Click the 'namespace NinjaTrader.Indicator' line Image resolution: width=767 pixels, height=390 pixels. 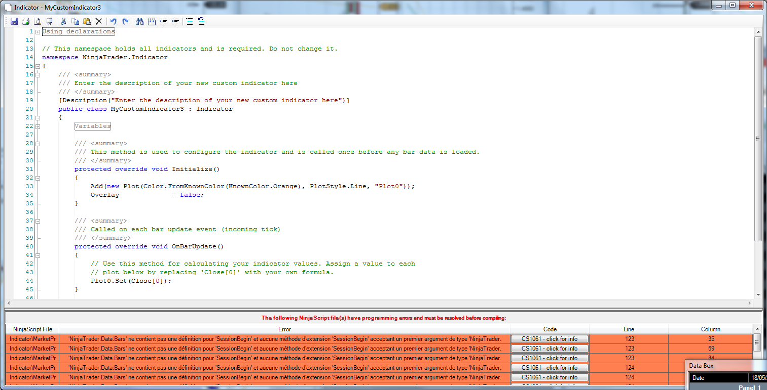[x=105, y=58]
